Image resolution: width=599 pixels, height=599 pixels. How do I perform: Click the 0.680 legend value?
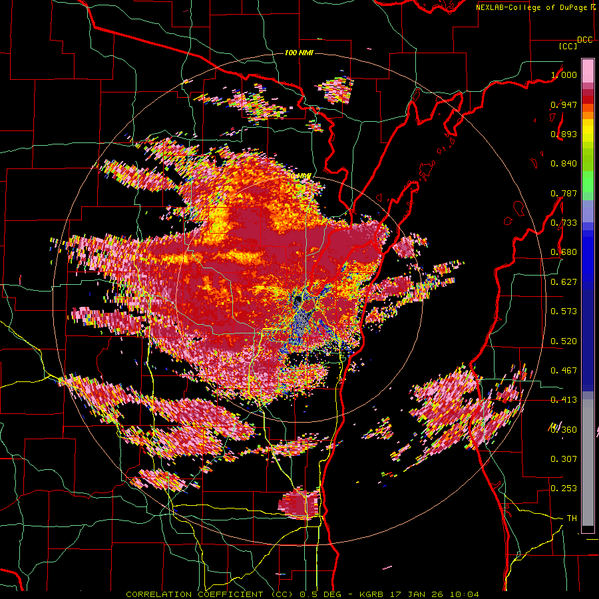pos(564,252)
